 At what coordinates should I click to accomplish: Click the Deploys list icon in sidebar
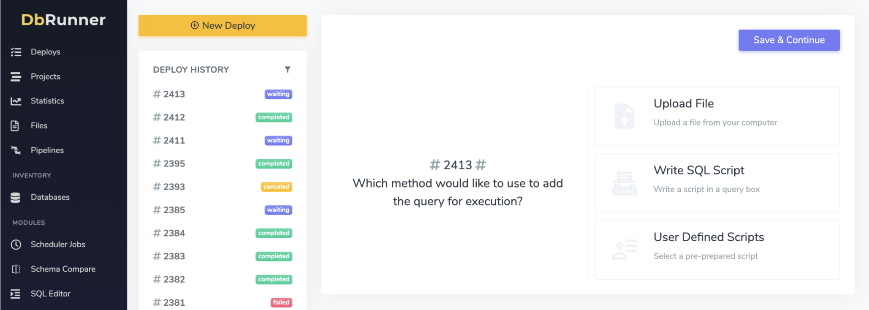tap(16, 52)
